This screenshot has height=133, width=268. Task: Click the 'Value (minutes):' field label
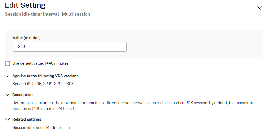[27, 38]
